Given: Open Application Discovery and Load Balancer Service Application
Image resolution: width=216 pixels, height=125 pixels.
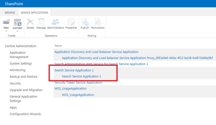Looking at the screenshot, I should coord(96,52).
